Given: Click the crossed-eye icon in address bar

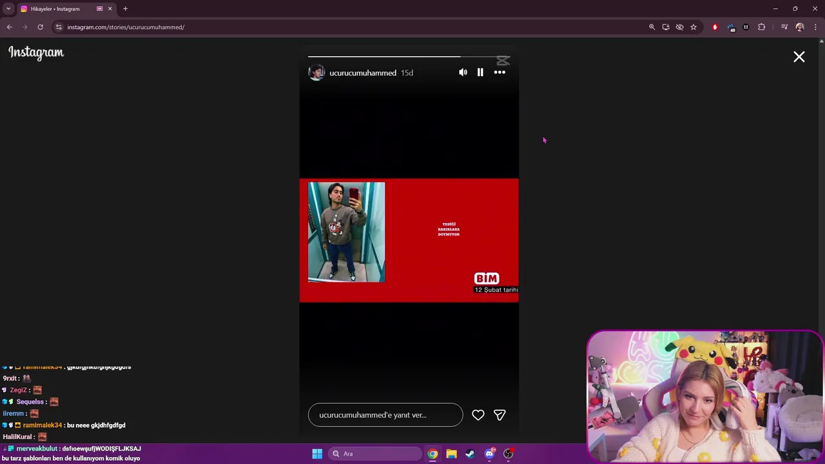Looking at the screenshot, I should pyautogui.click(x=679, y=27).
